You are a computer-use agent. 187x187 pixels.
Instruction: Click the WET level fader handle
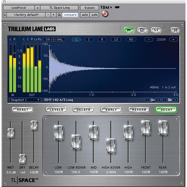click(10, 133)
